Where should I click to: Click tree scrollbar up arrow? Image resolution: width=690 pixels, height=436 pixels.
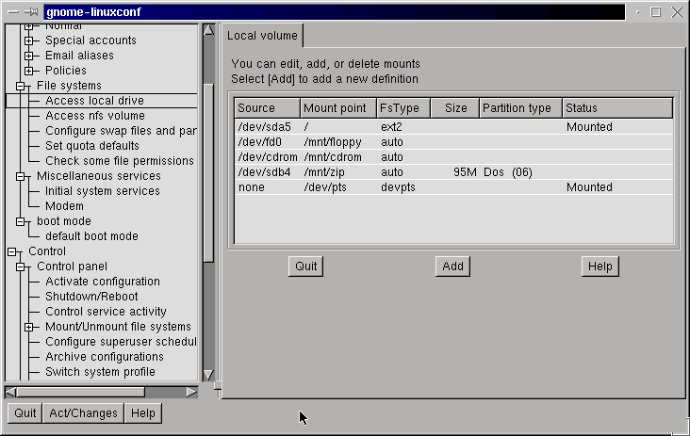(x=208, y=30)
